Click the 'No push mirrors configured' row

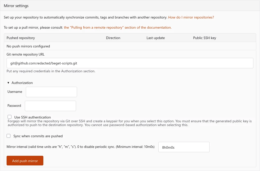pos(28,46)
